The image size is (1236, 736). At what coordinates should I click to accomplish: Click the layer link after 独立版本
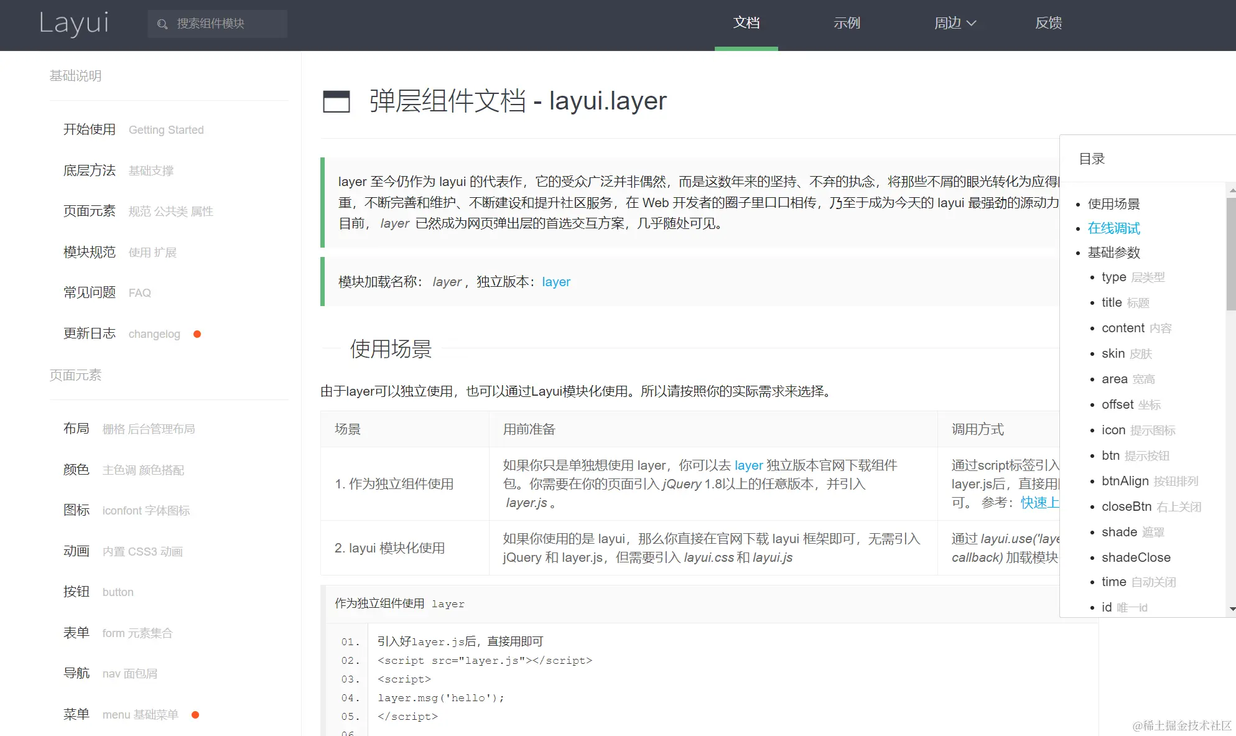coord(556,282)
